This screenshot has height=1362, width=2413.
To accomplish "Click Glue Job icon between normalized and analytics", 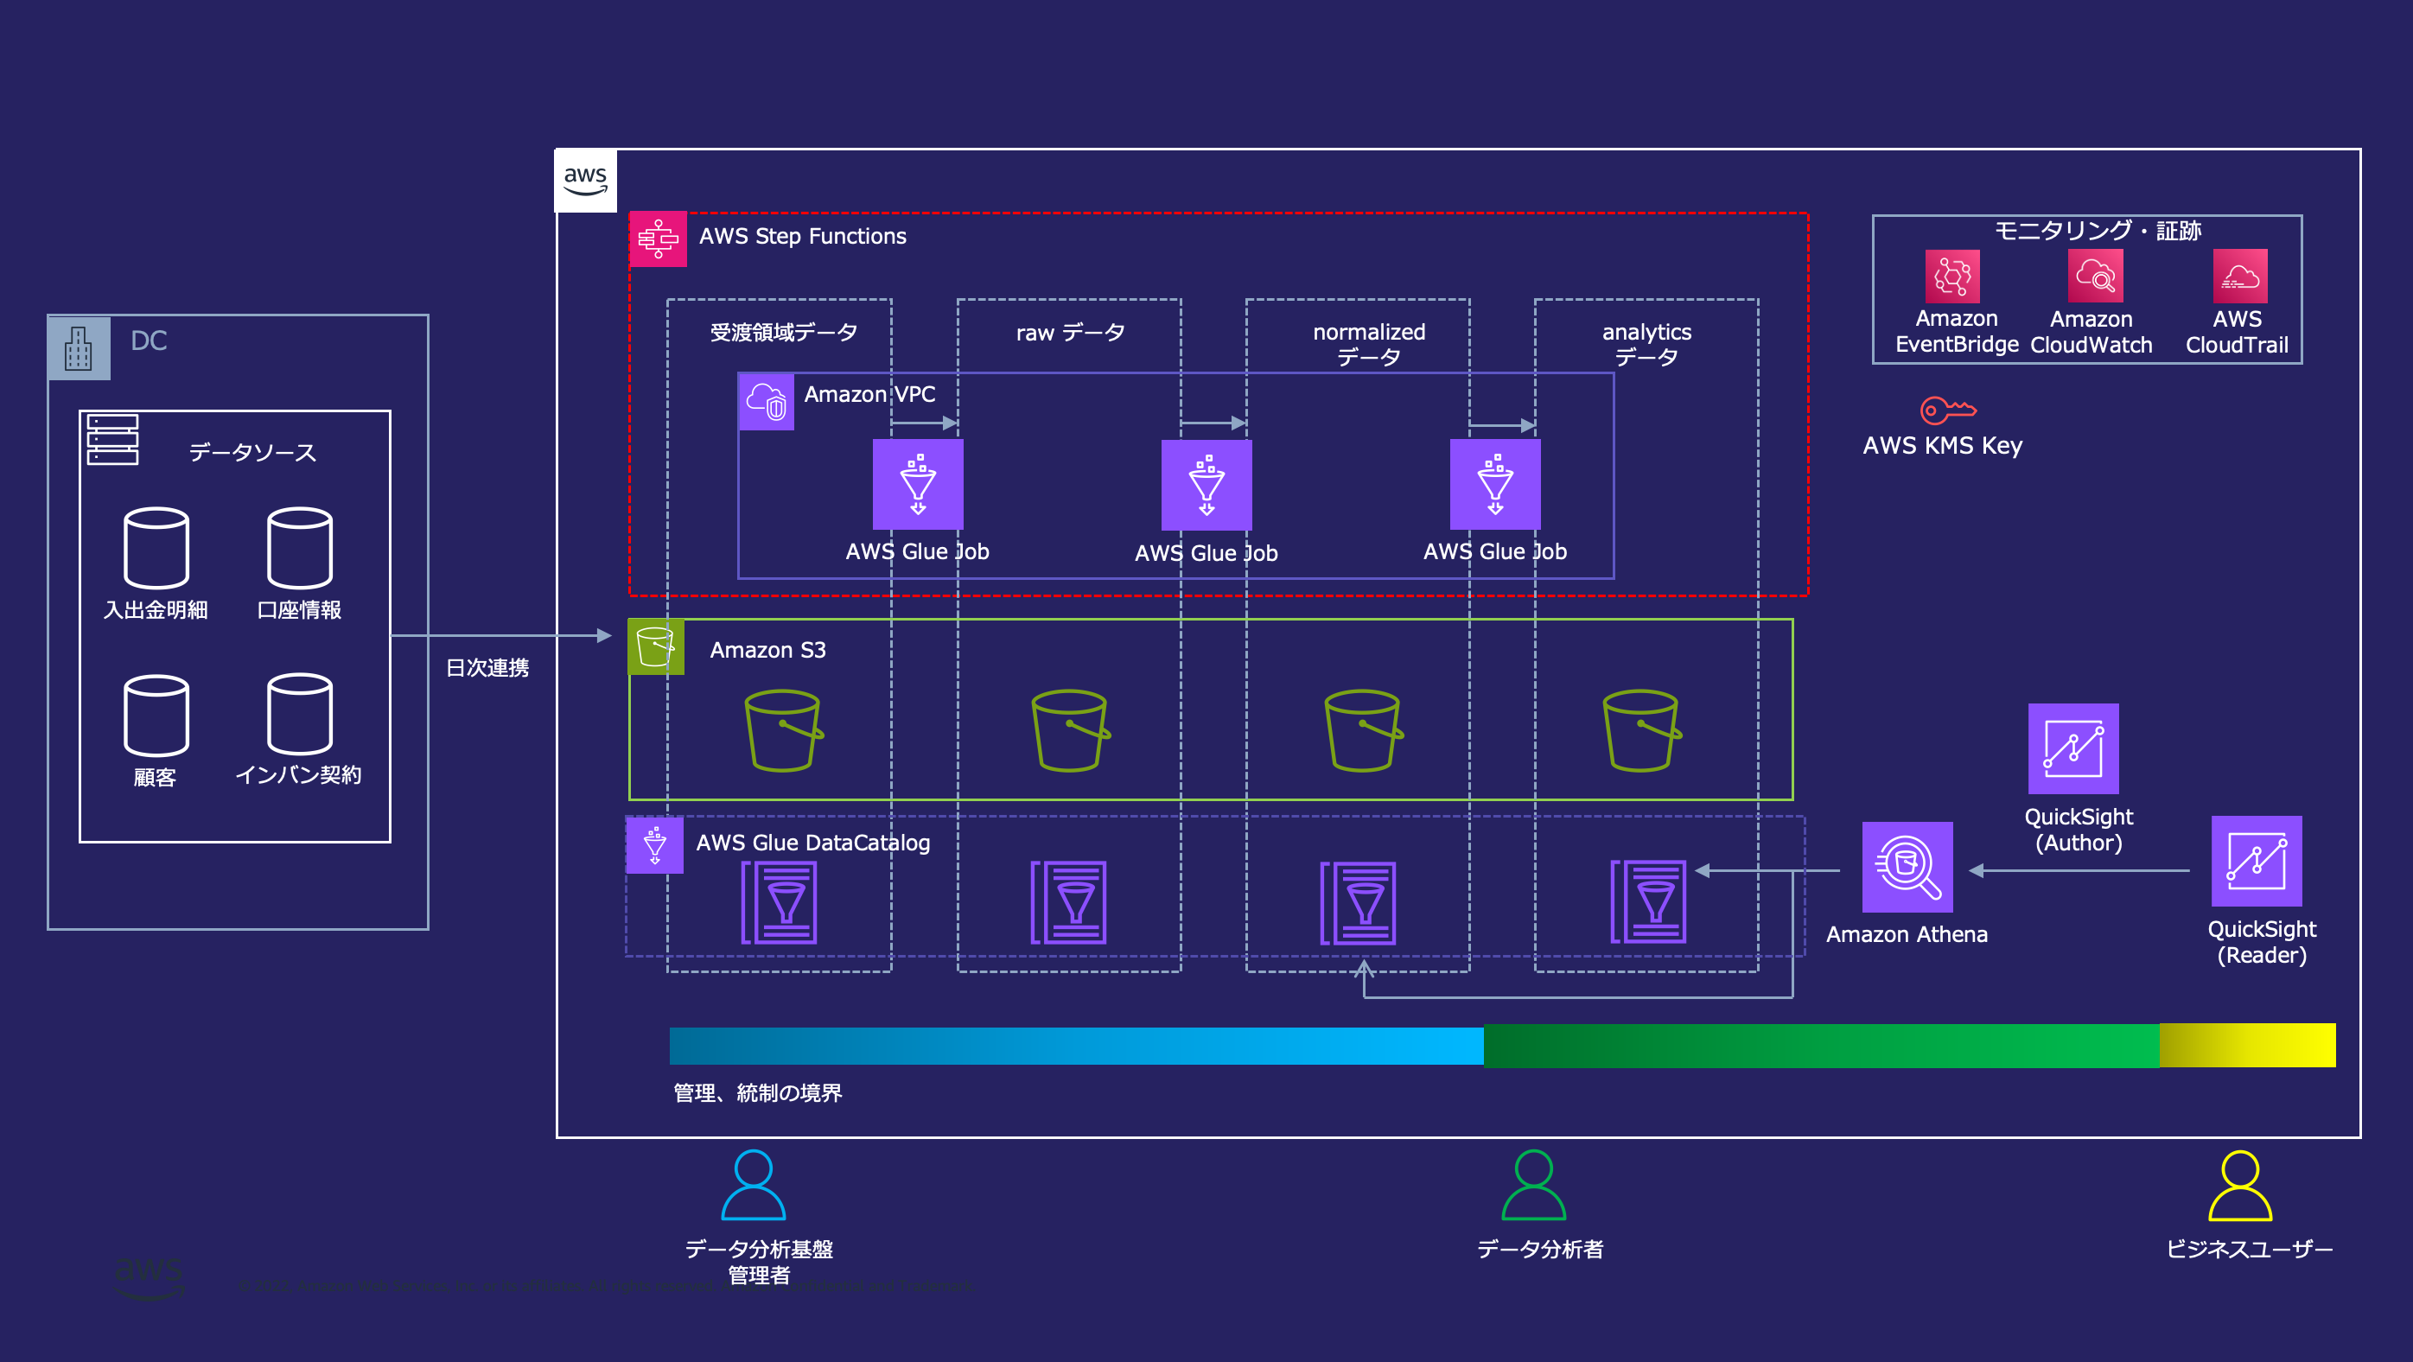I will point(1495,484).
